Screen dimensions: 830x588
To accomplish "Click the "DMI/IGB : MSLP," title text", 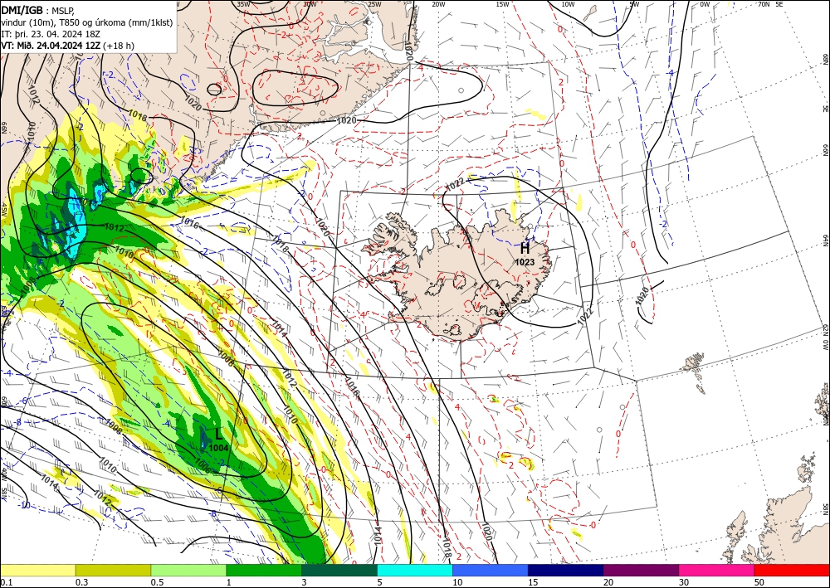I will click(x=39, y=11).
